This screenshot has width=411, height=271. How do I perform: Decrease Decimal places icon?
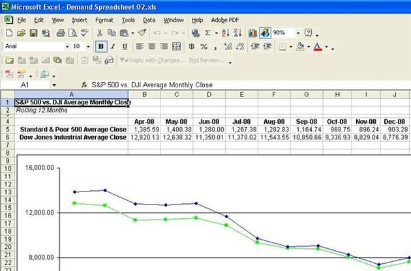point(240,47)
